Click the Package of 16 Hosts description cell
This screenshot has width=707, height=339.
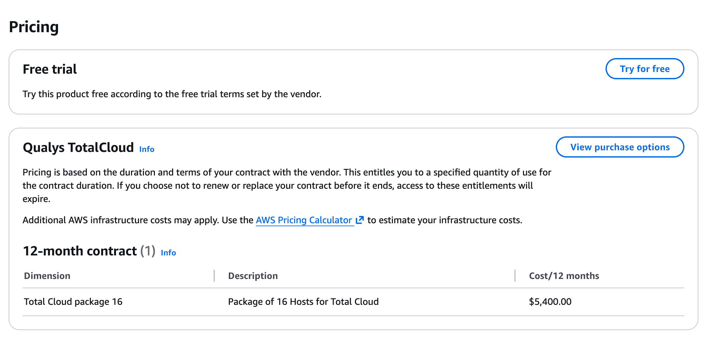pyautogui.click(x=303, y=302)
